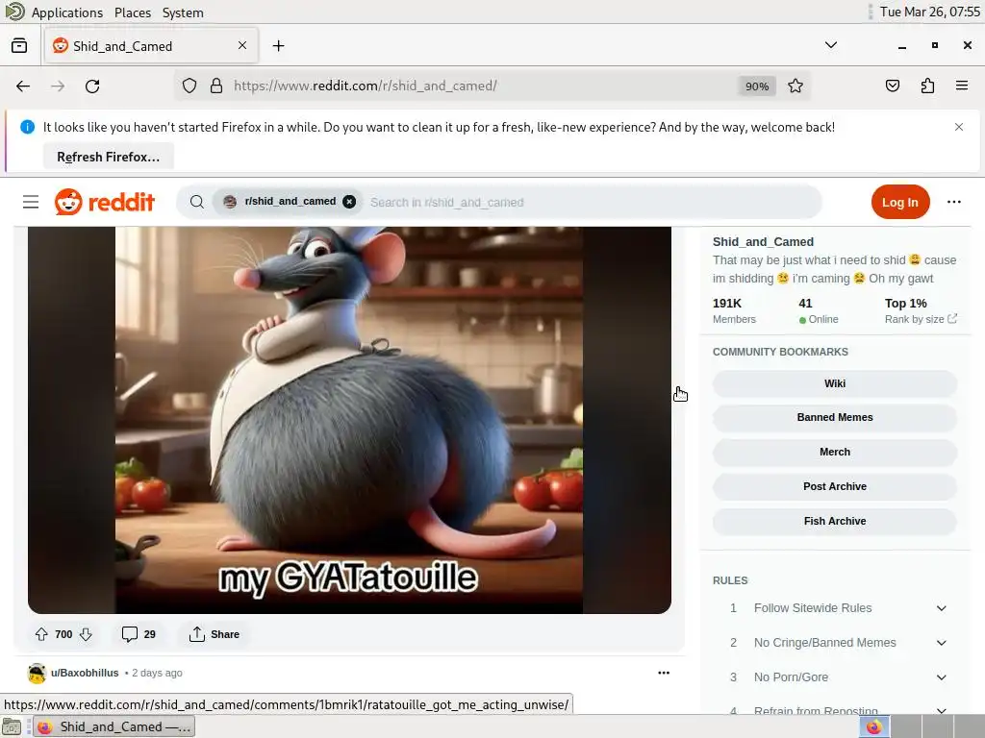Open the Rank by size link

pyautogui.click(x=921, y=319)
